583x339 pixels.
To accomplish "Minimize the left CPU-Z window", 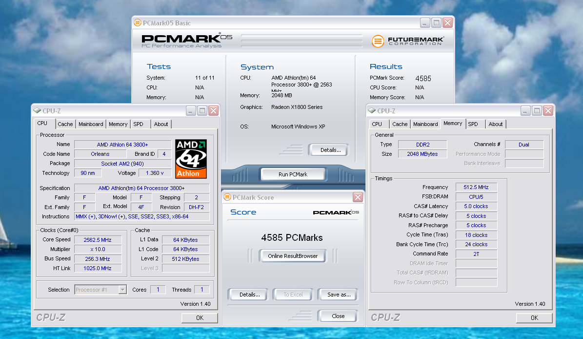I will pyautogui.click(x=191, y=110).
